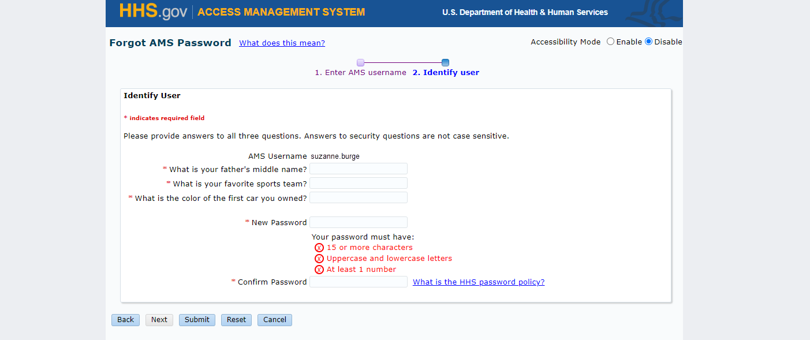Focus the father's middle name field
Screen dimensions: 810x340
click(x=359, y=169)
